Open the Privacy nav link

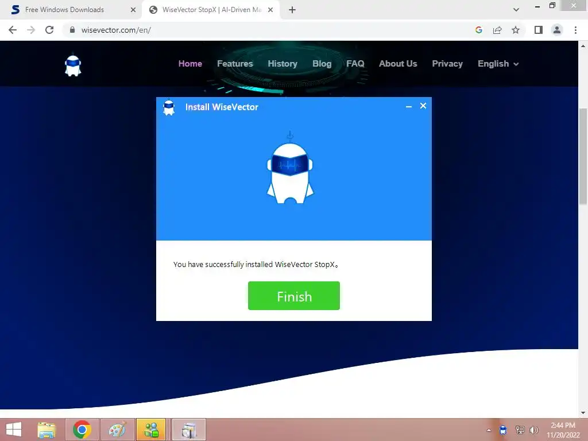(x=447, y=64)
